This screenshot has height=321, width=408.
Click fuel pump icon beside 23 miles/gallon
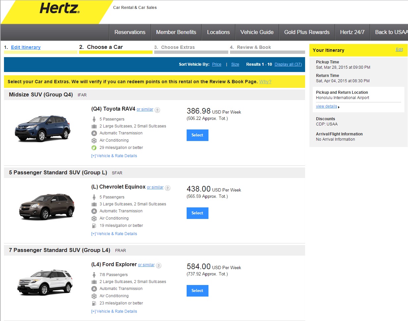coord(94,303)
